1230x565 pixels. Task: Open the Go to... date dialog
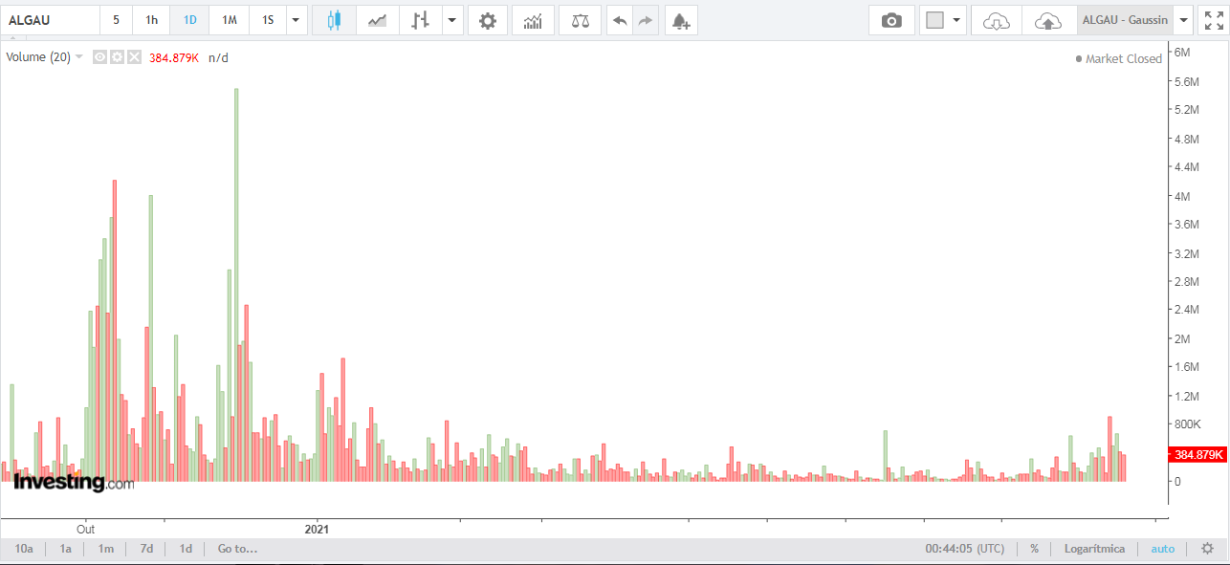tap(237, 549)
